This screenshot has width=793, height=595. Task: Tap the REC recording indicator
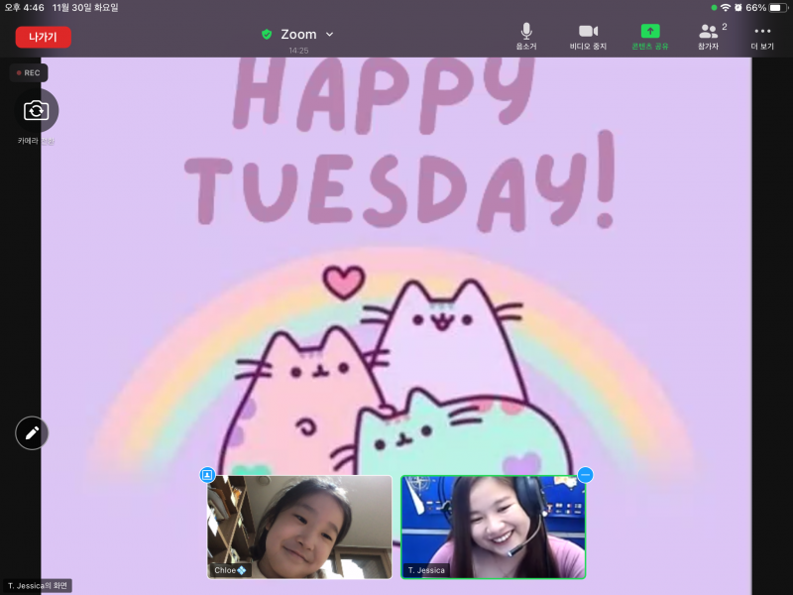pos(29,72)
